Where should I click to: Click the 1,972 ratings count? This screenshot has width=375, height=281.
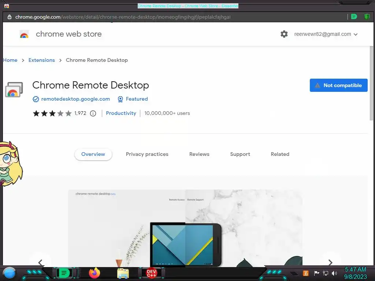tap(80, 113)
